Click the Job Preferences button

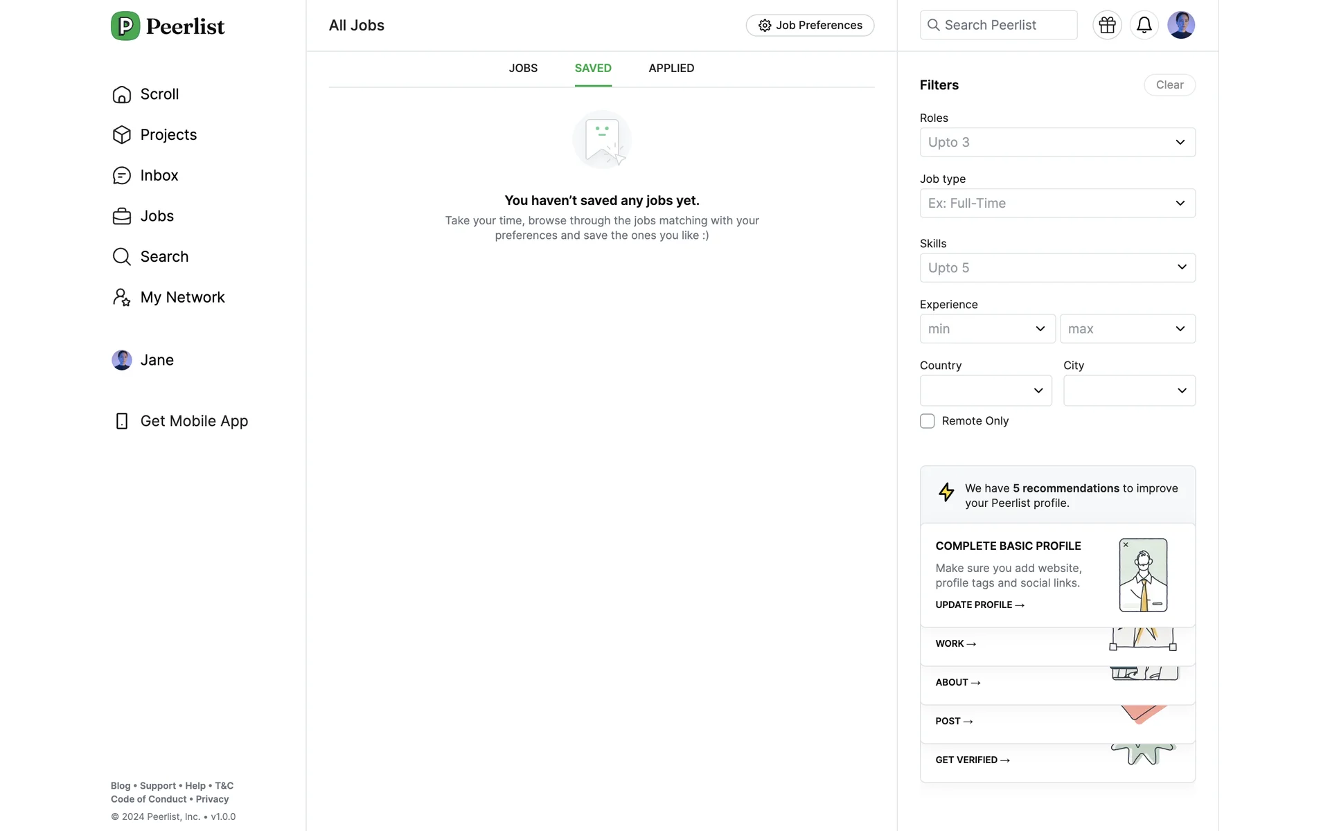point(810,26)
